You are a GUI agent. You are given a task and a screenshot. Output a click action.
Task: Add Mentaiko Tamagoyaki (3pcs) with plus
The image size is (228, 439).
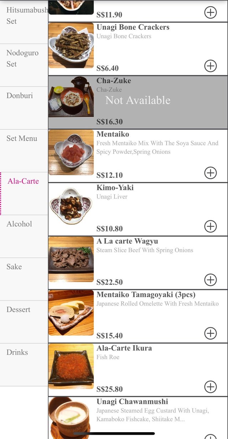point(211,333)
